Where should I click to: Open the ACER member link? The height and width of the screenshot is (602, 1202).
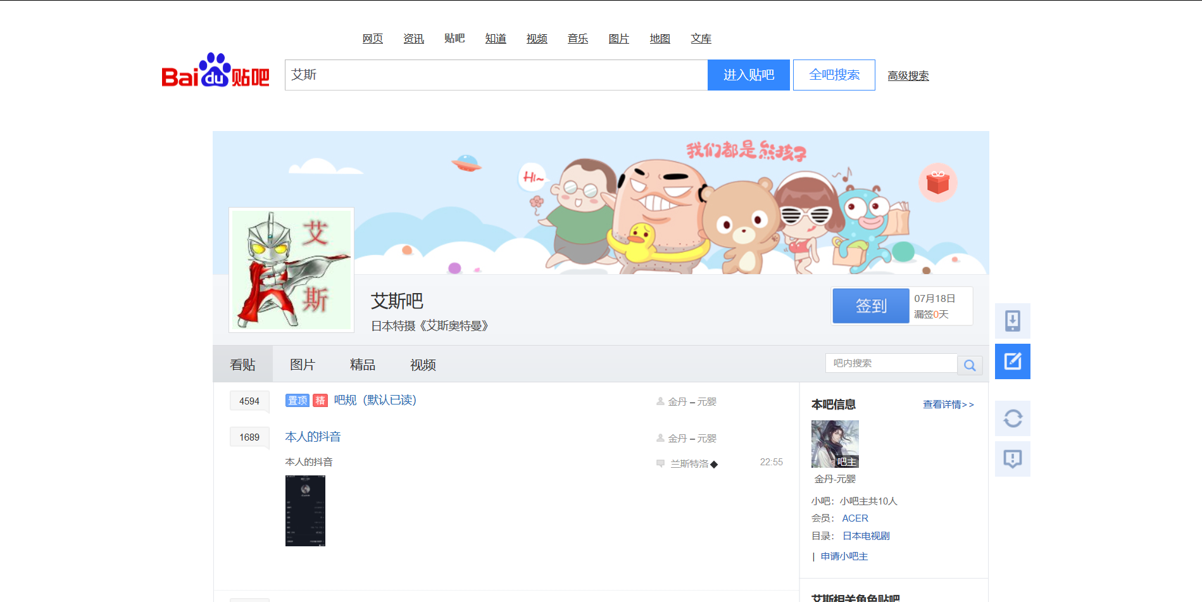click(855, 518)
